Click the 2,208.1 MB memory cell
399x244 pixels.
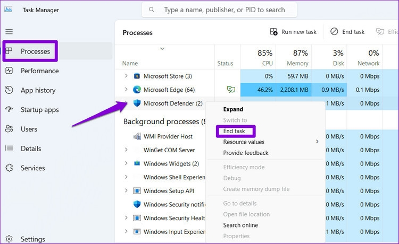coord(294,90)
